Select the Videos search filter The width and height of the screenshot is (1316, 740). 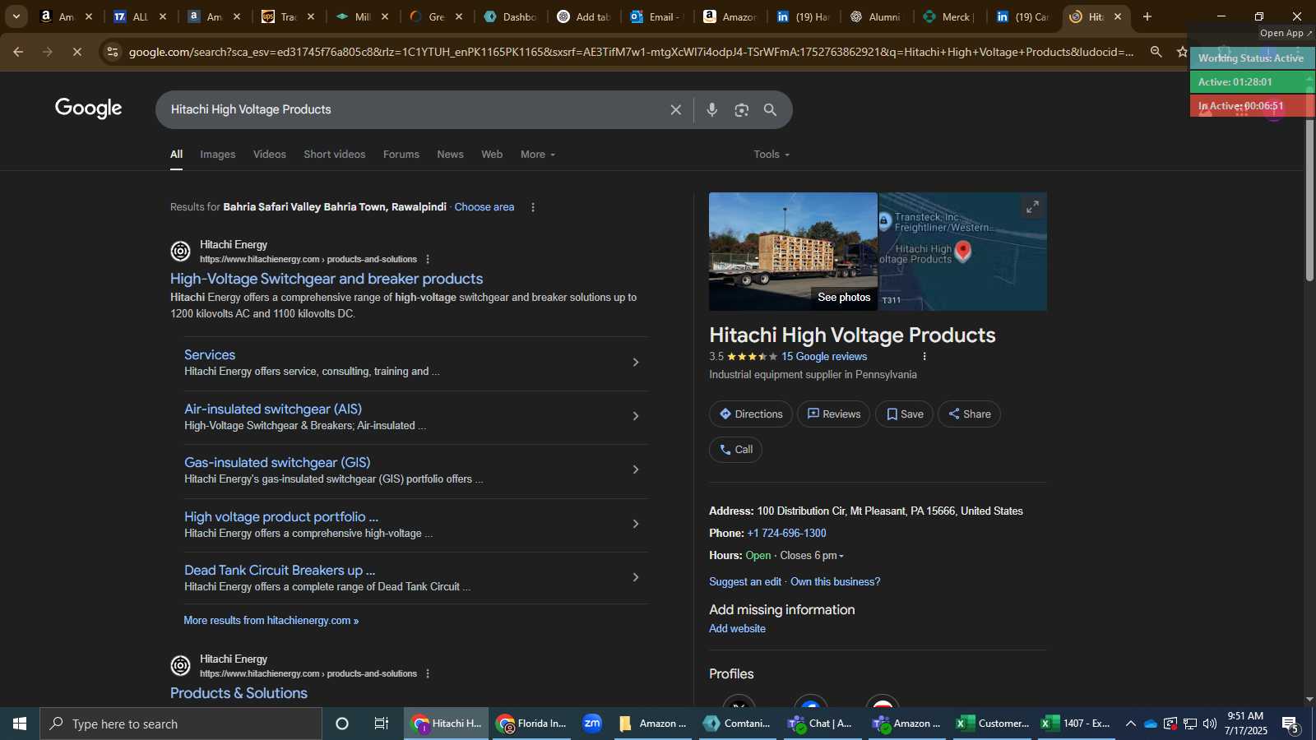click(270, 155)
